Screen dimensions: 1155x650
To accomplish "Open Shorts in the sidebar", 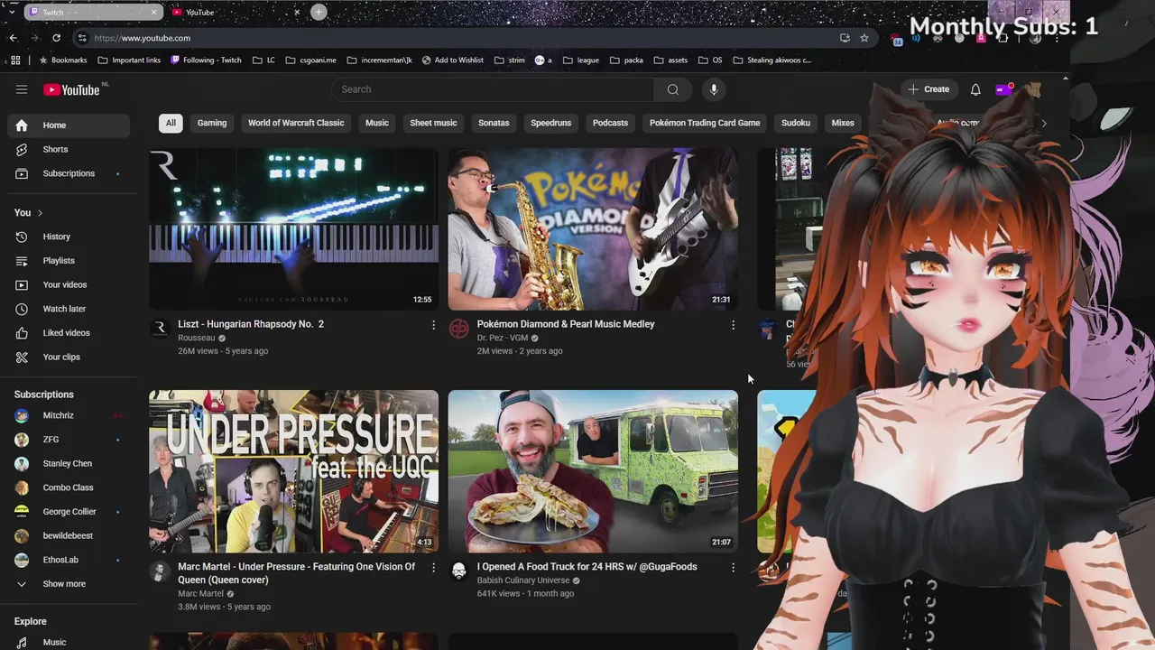I will [69, 149].
